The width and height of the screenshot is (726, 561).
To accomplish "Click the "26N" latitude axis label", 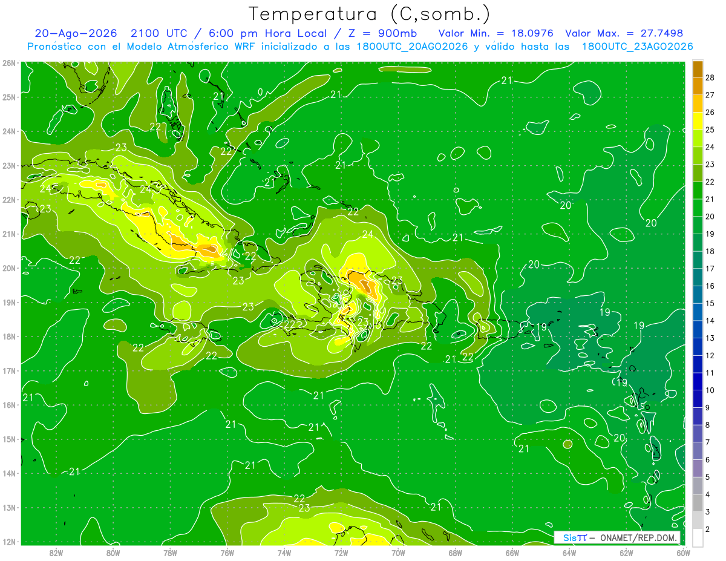I will (8, 63).
